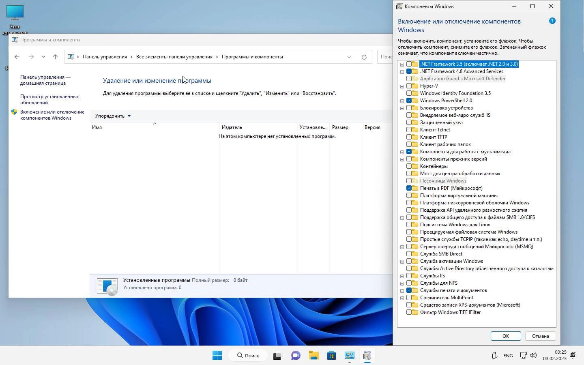Open File Explorer on taskbar
Viewport: 584px width, 365px height.
[313, 356]
